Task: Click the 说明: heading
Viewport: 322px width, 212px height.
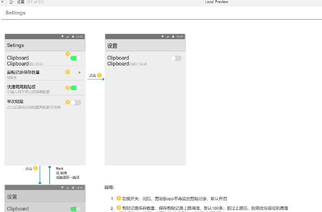Action: [109, 187]
